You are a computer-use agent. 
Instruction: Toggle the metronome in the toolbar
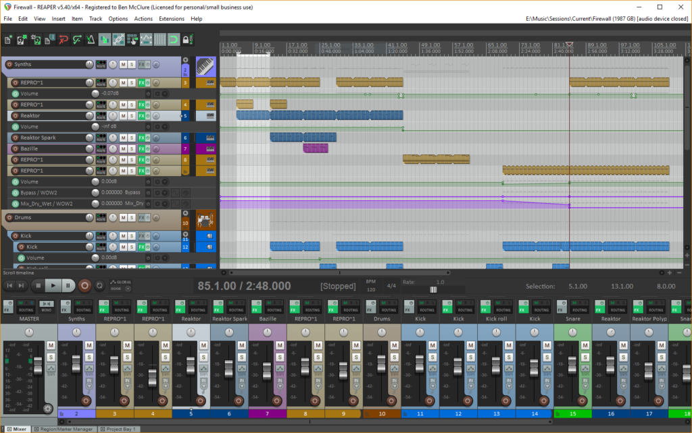91,40
